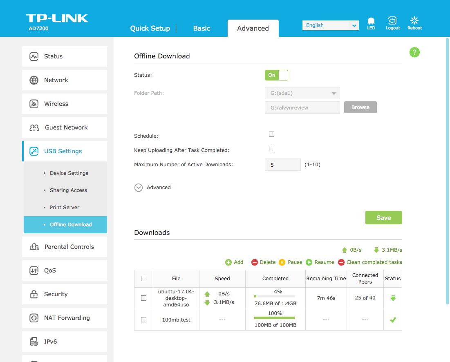Click the Add download icon
Image resolution: width=450 pixels, height=362 pixels.
(228, 262)
